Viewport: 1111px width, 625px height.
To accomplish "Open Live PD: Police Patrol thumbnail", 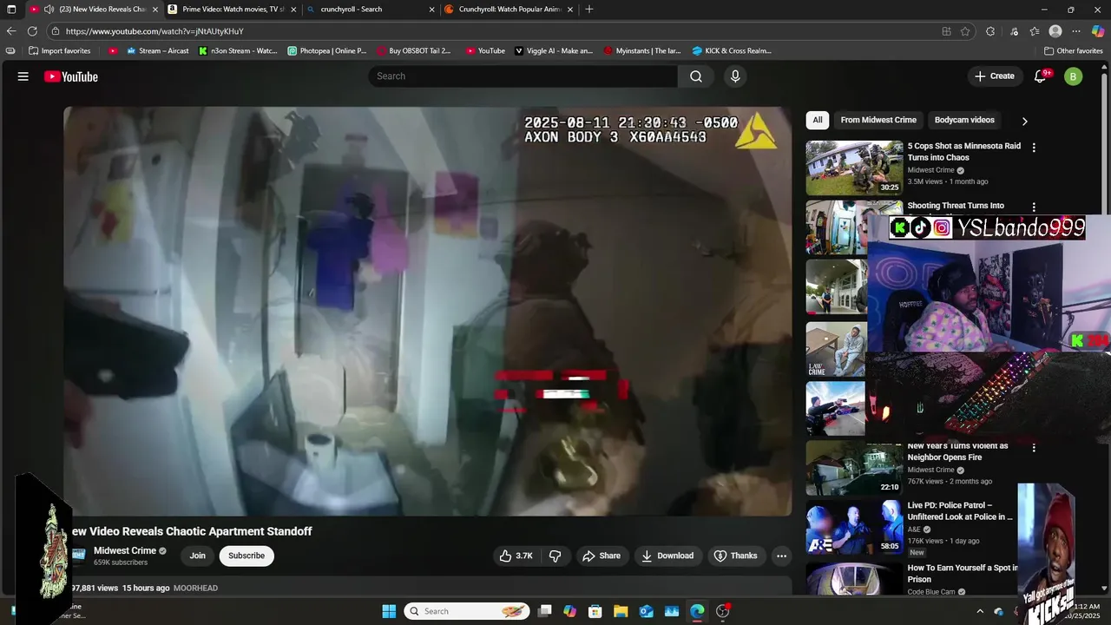I will click(854, 528).
